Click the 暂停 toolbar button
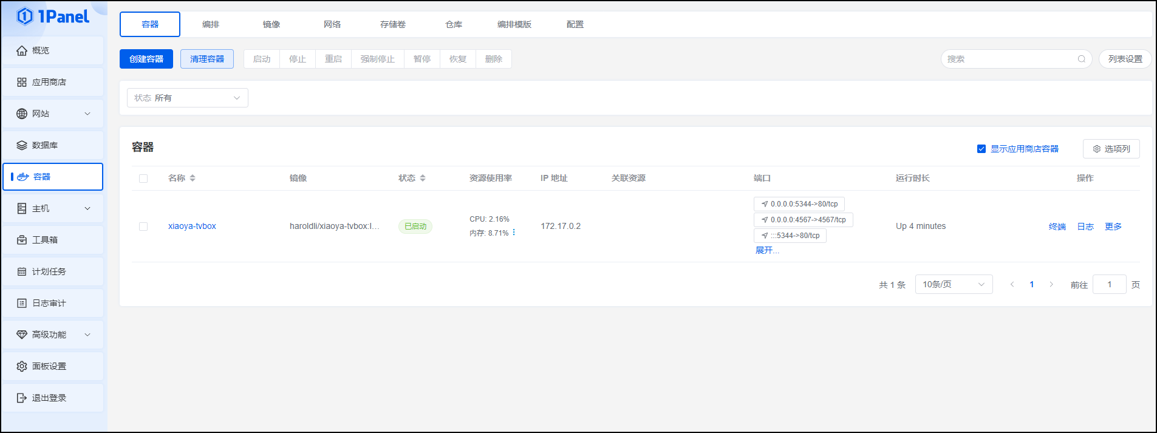 tap(422, 59)
